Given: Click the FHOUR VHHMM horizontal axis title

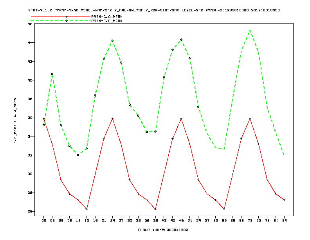Looking at the screenshot, I should (x=163, y=230).
